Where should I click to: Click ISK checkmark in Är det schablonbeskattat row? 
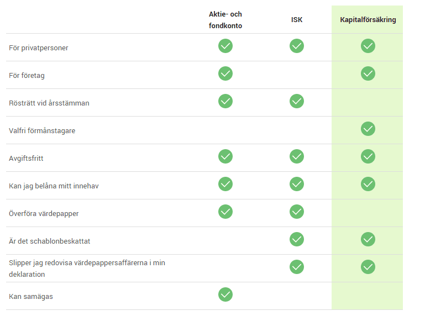point(297,239)
